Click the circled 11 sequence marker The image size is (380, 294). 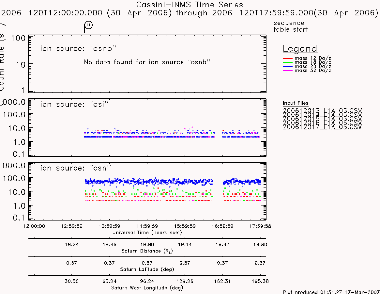pos(88,25)
